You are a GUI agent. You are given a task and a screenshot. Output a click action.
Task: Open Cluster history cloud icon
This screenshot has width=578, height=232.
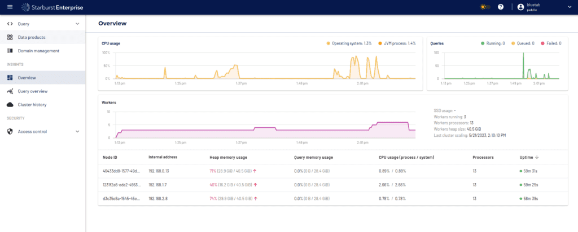10,105
